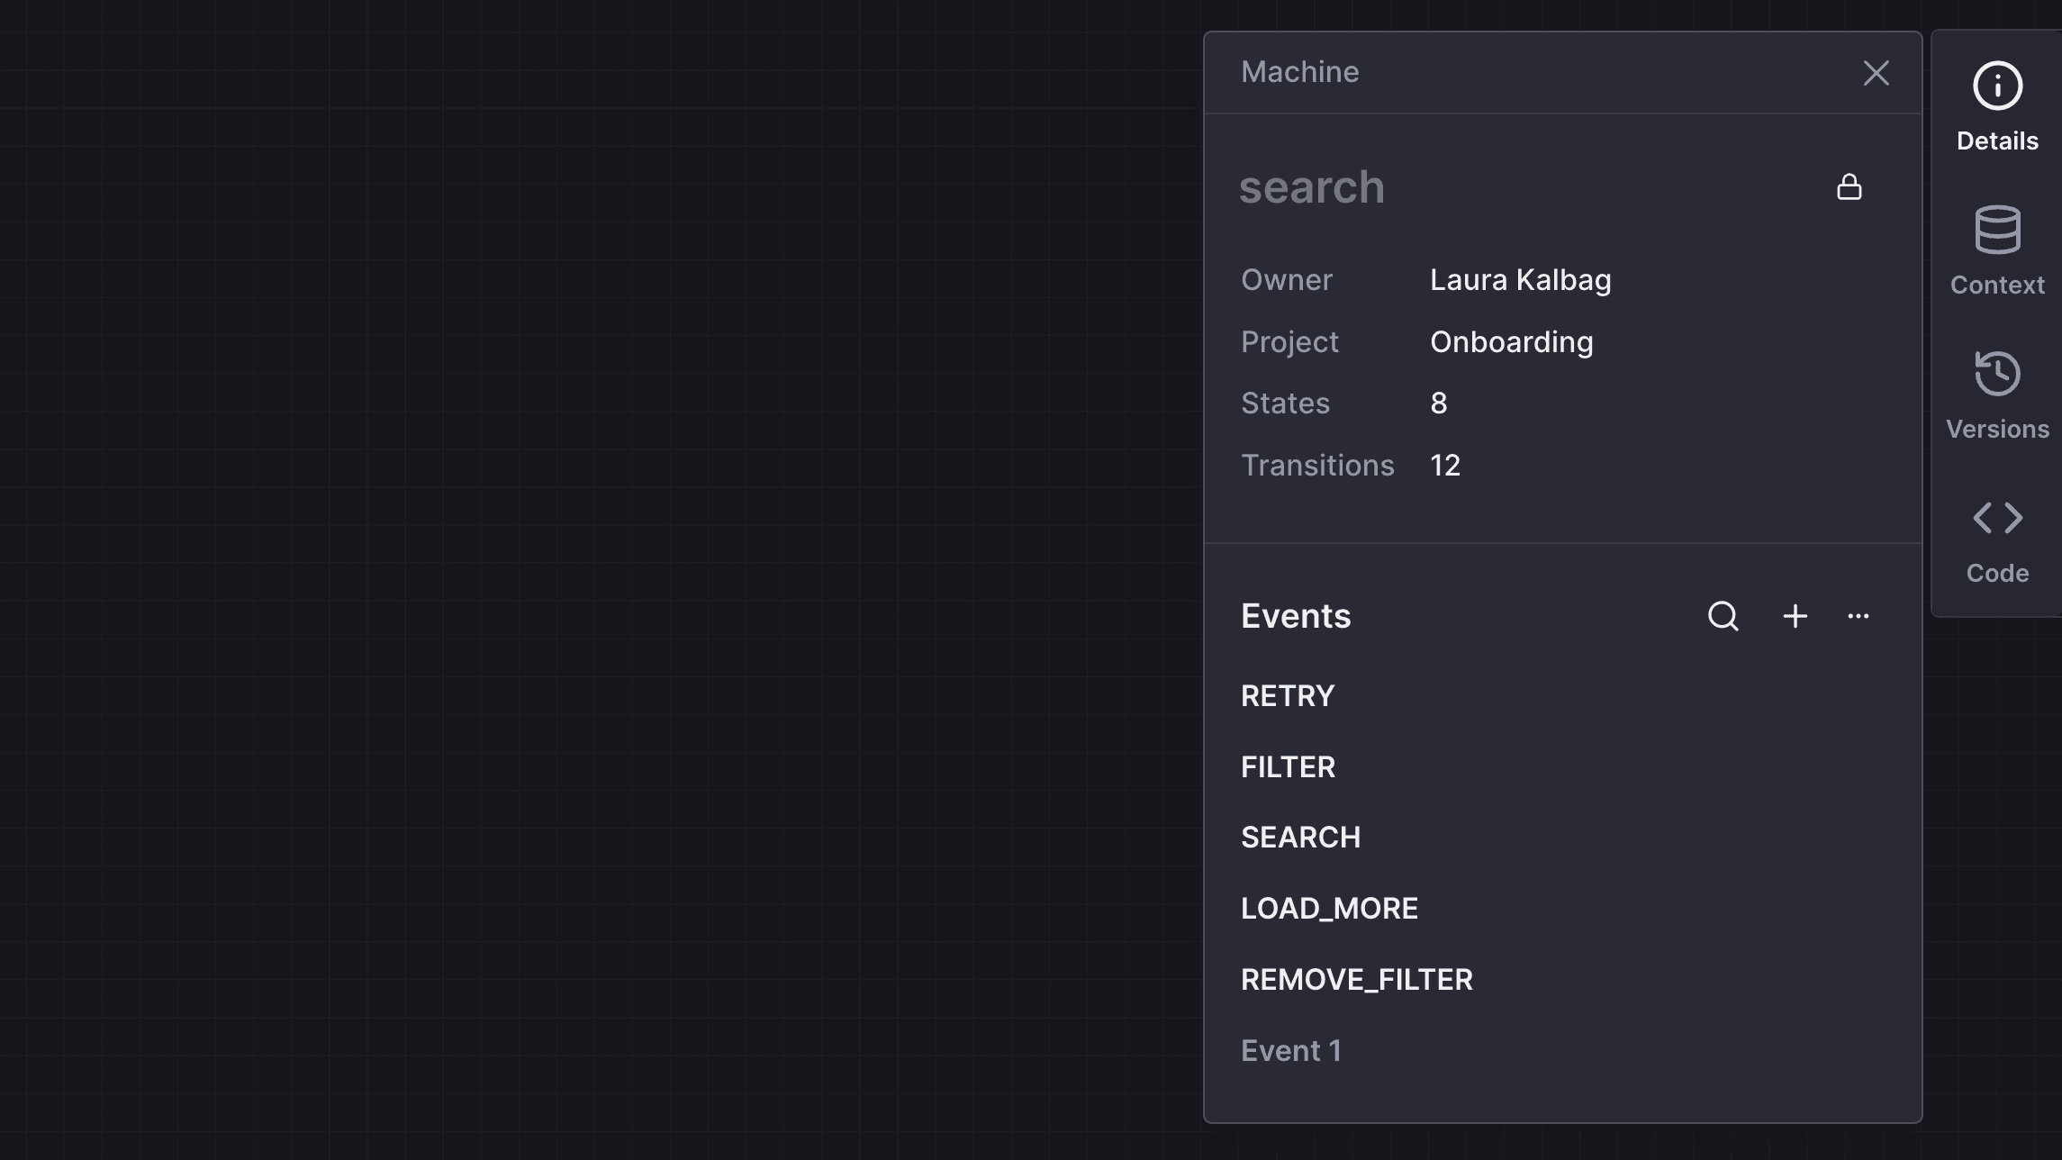Open the Code panel
Image resolution: width=2062 pixels, height=1160 pixels.
[x=1996, y=539]
